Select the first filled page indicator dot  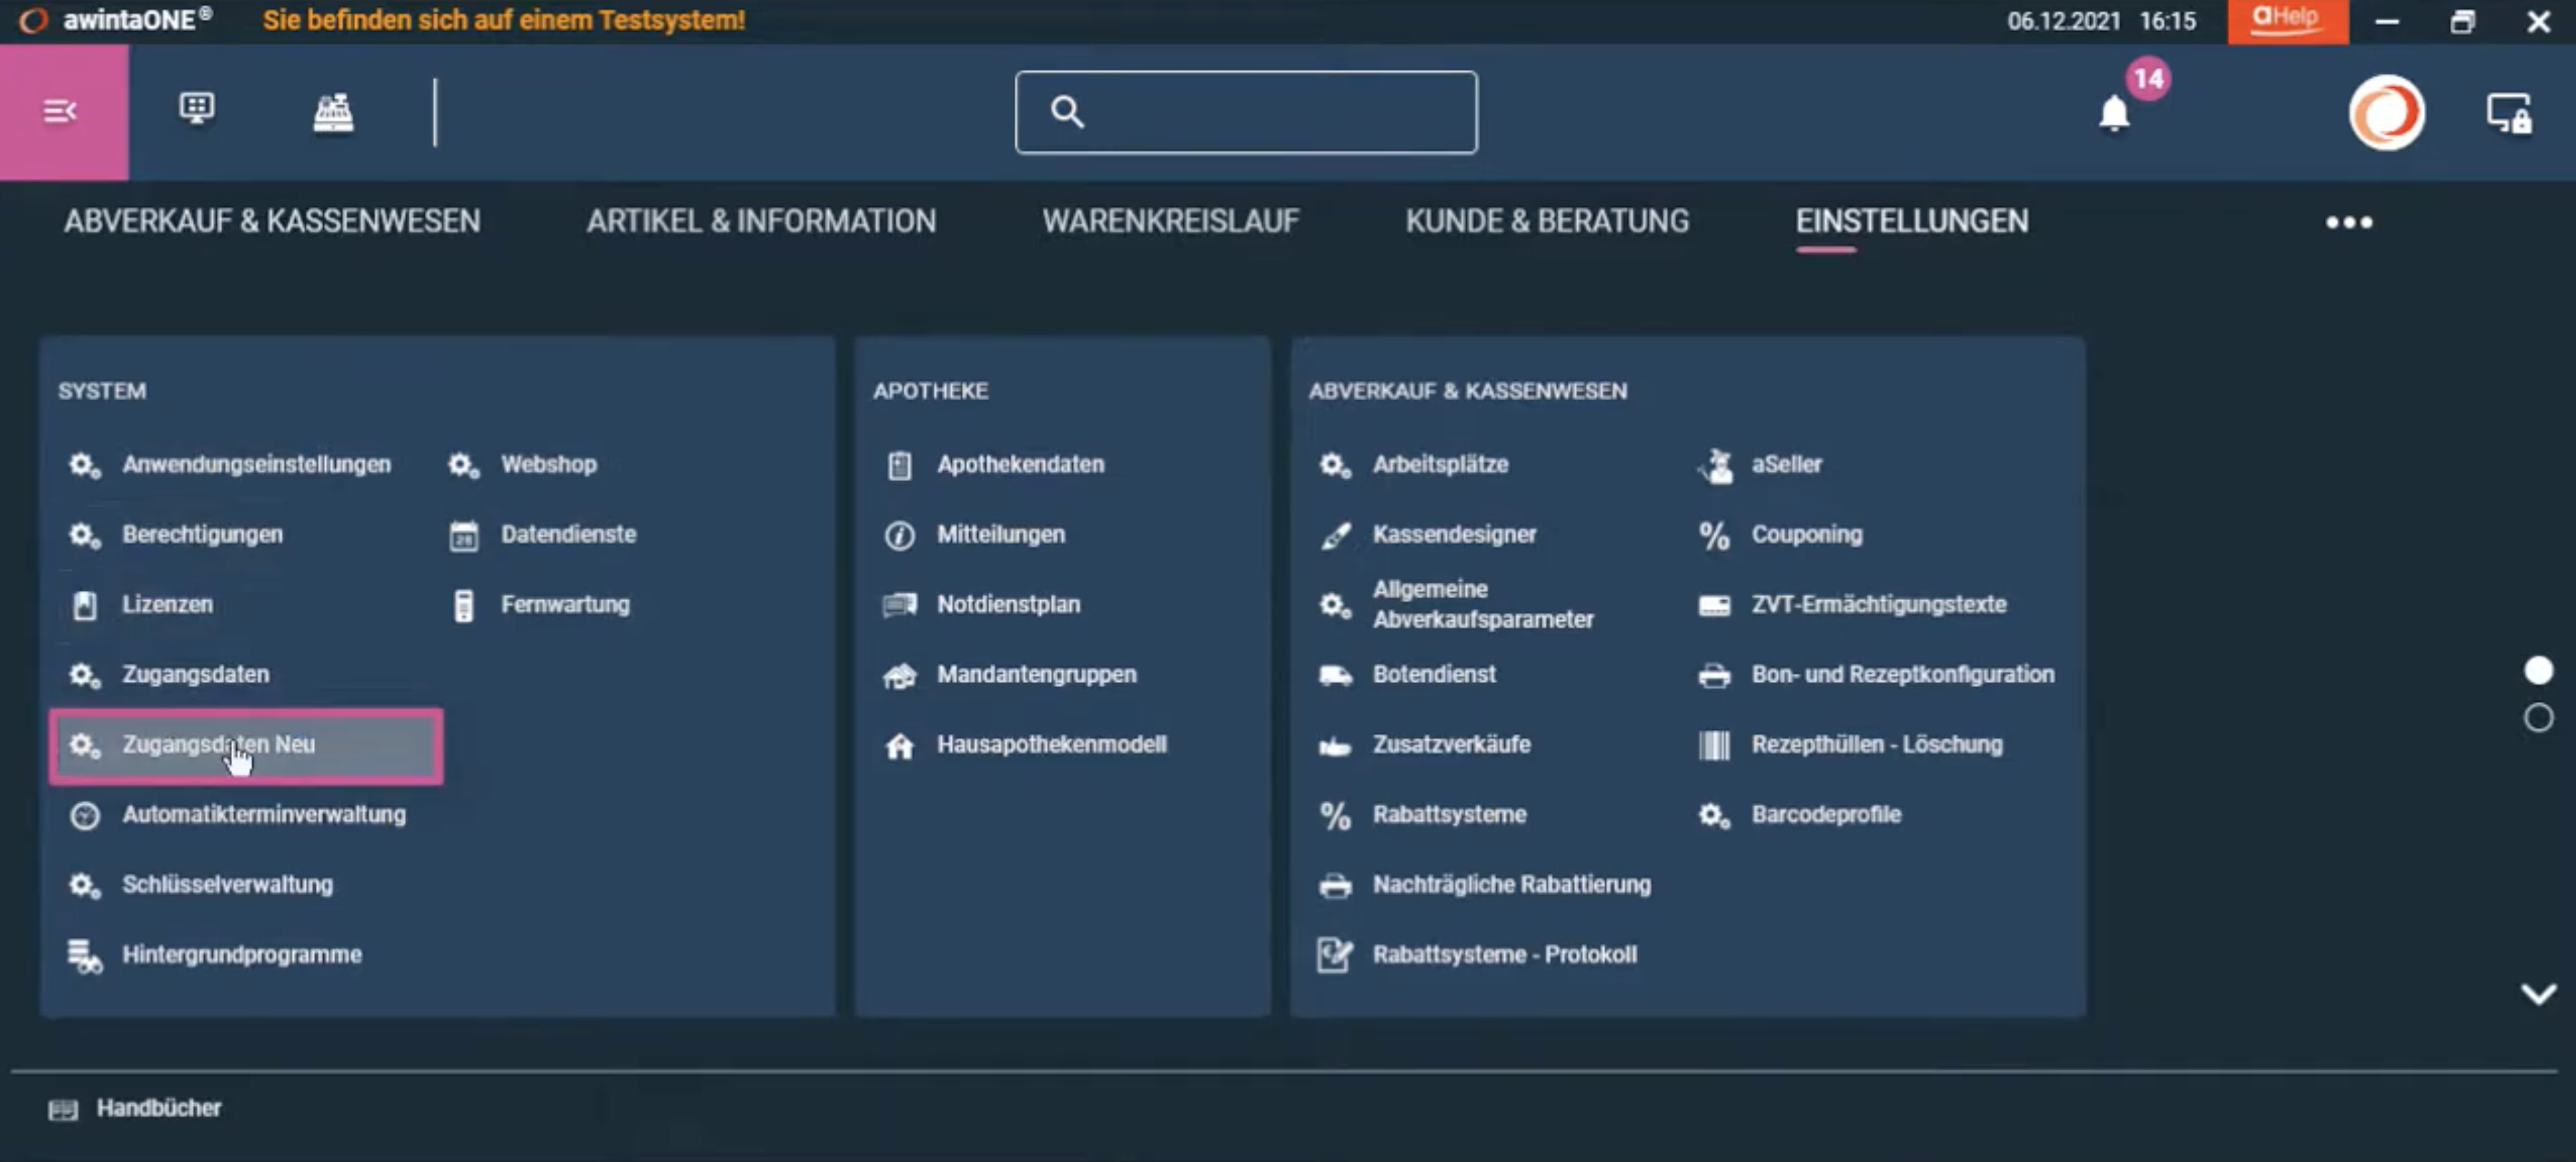click(x=2538, y=670)
